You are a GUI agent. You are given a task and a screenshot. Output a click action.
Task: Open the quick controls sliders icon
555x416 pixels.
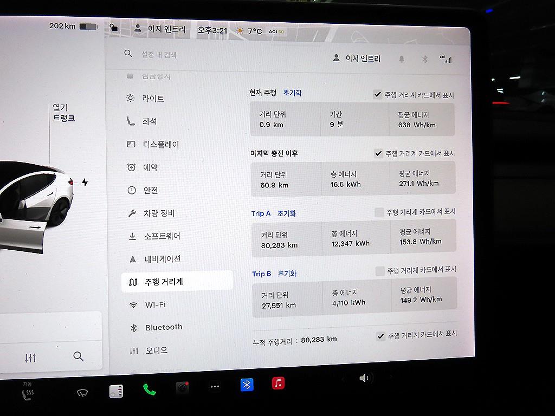click(31, 356)
